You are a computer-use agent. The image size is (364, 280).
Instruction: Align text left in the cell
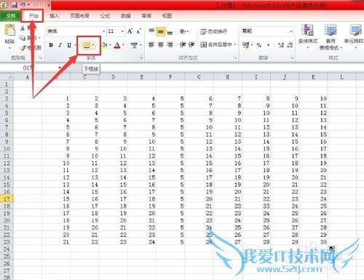click(x=151, y=44)
